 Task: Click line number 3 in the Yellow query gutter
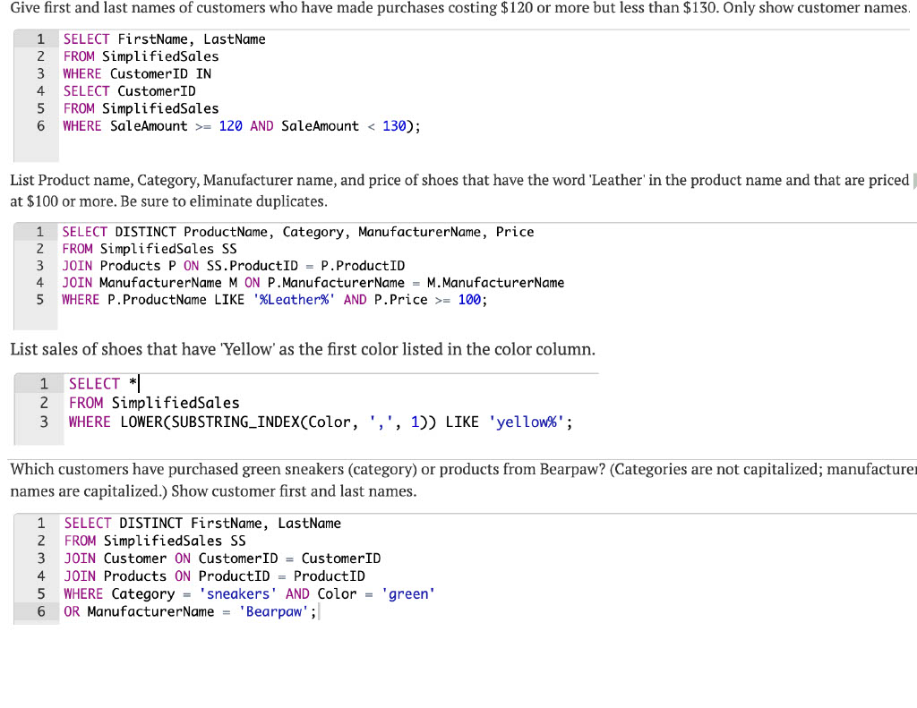44,422
